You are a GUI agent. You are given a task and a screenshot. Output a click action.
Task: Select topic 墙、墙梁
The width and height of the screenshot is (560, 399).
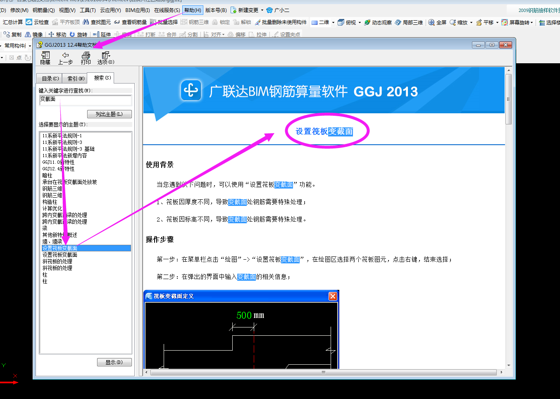52,241
